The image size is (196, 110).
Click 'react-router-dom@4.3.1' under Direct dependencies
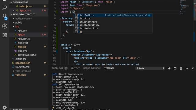pyautogui.click(x=70, y=79)
